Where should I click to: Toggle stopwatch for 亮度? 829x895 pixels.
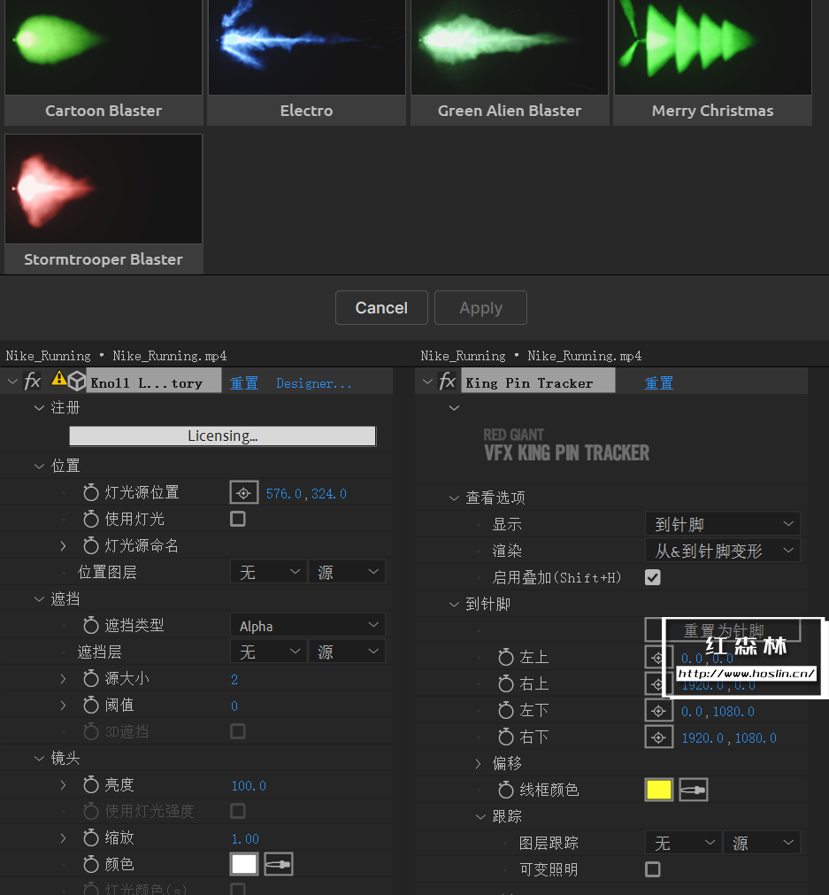pyautogui.click(x=91, y=785)
